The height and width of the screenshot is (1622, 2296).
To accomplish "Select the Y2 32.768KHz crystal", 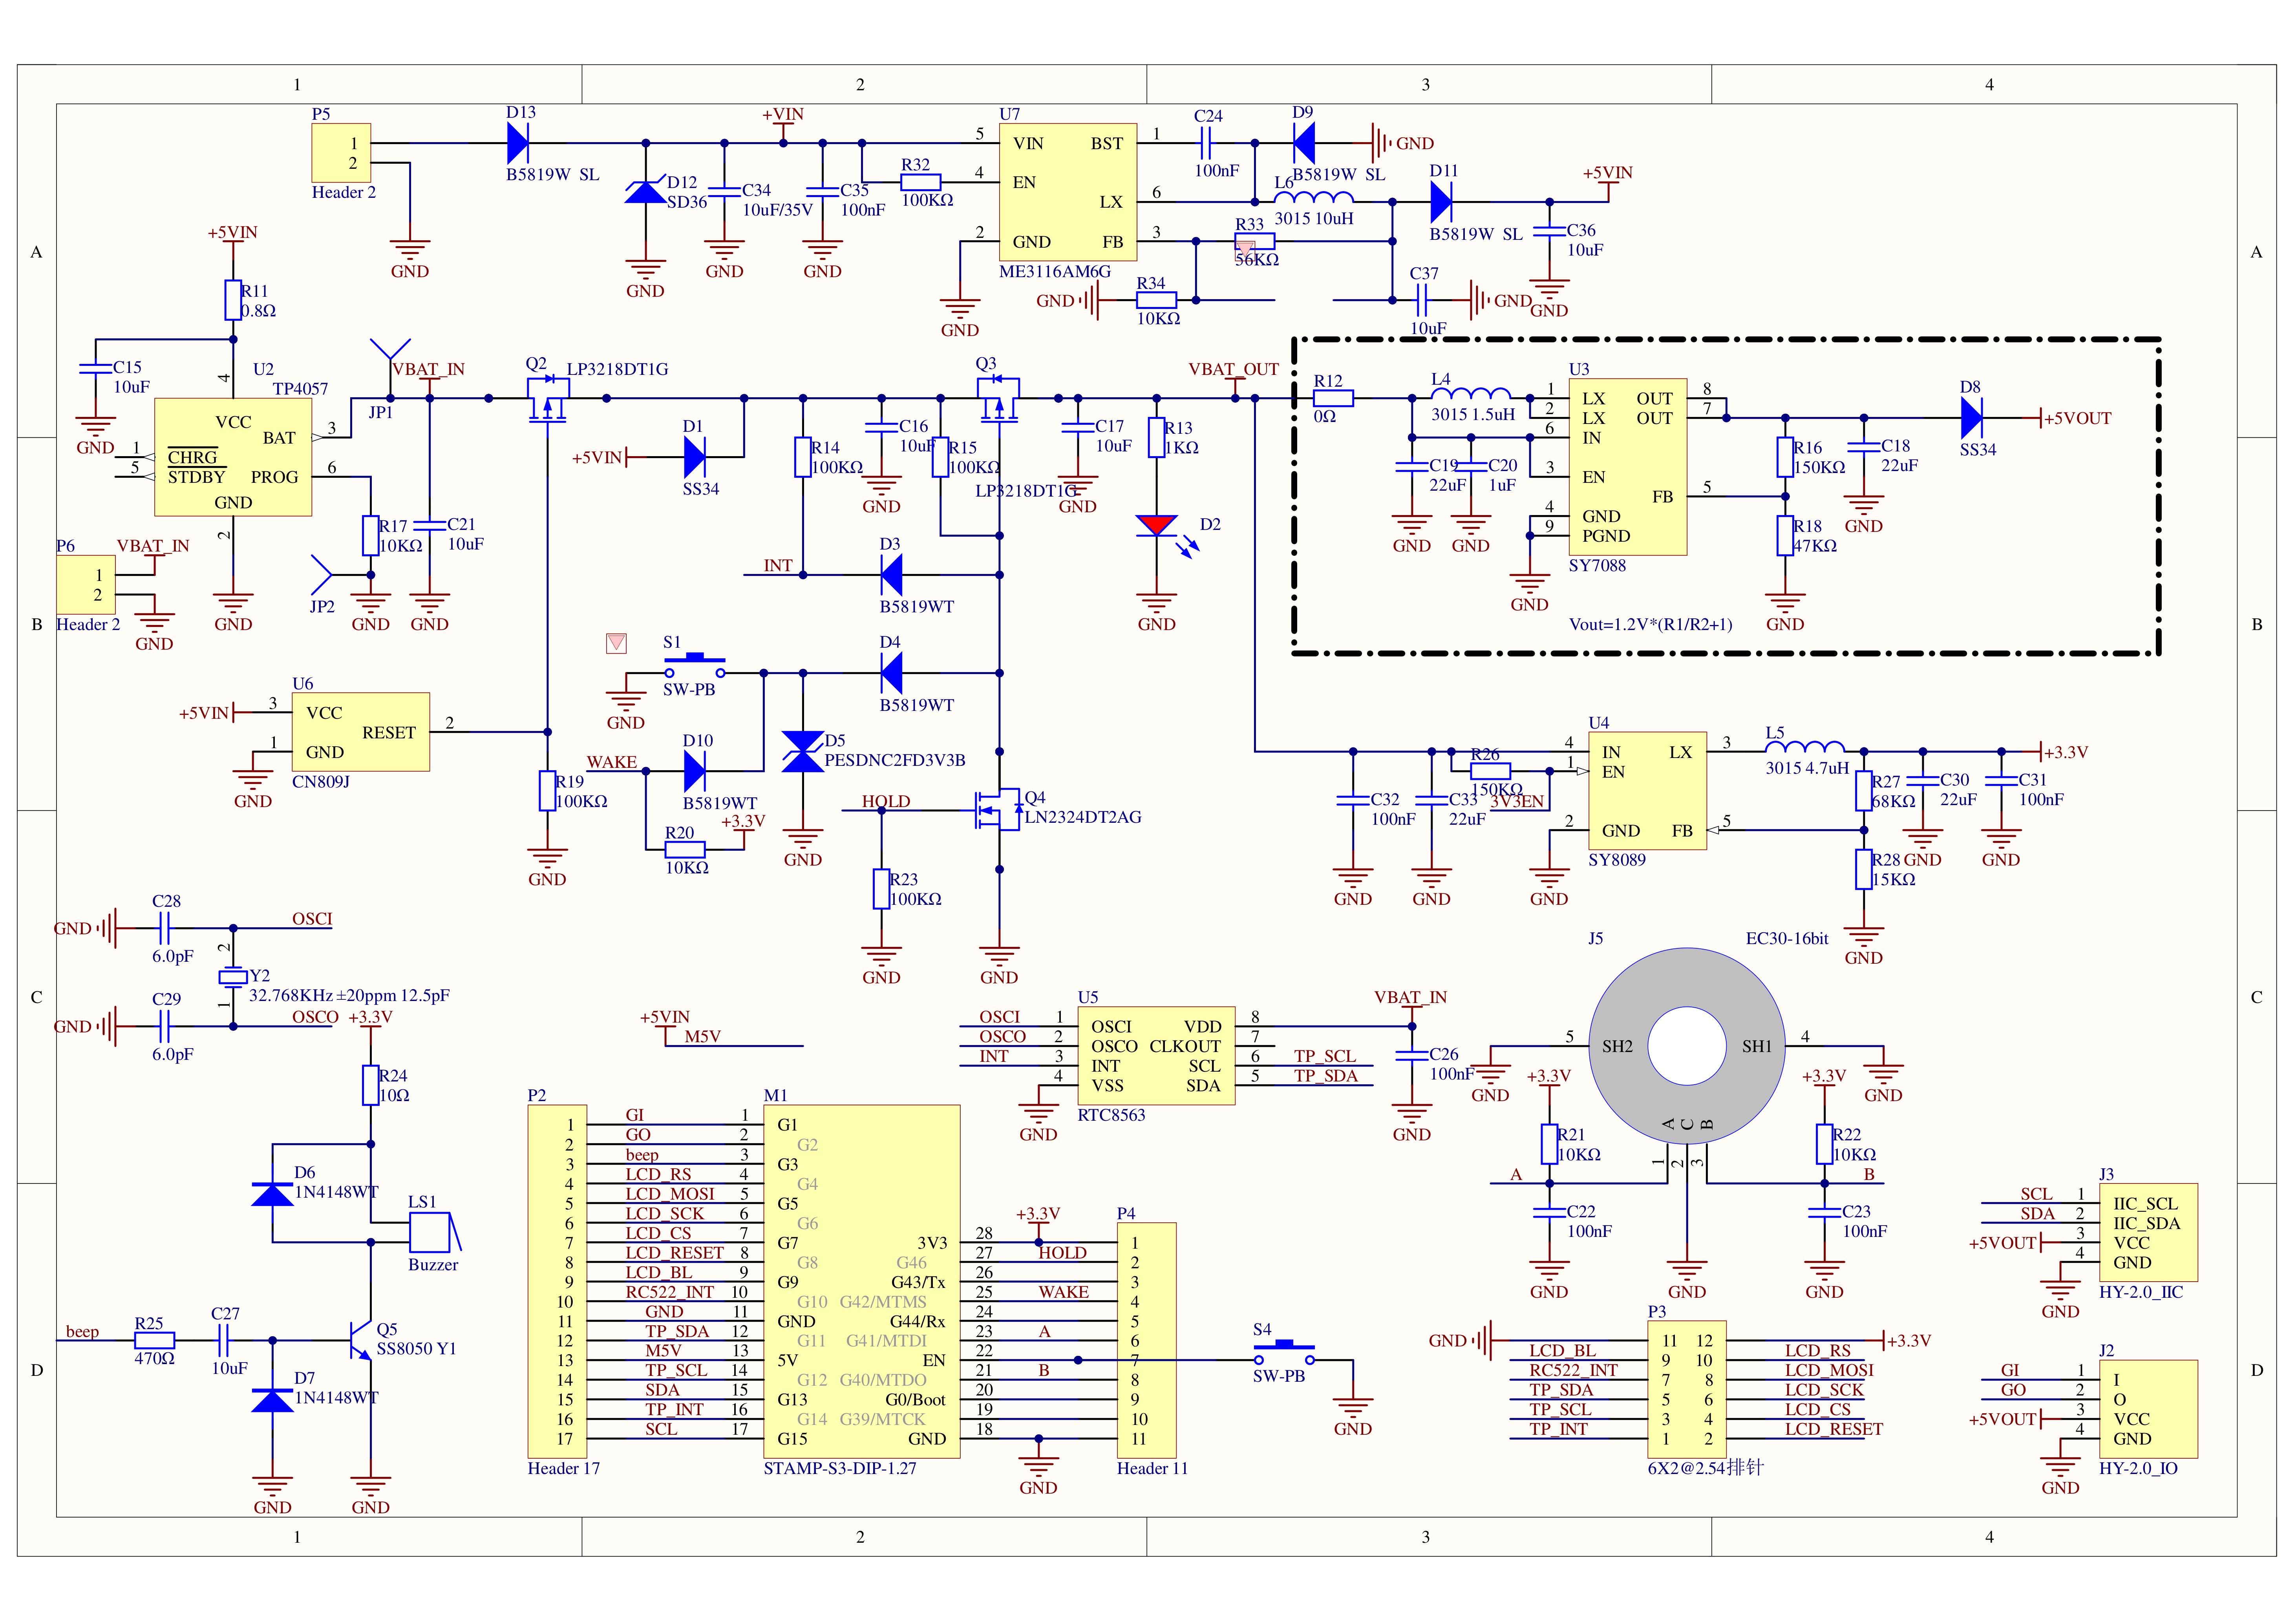I will (x=233, y=977).
